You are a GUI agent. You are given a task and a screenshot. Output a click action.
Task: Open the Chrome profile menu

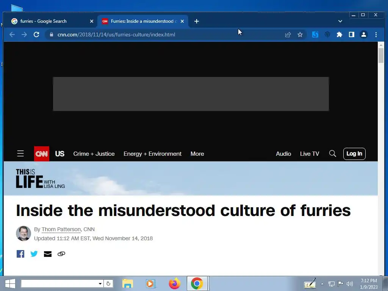pyautogui.click(x=363, y=34)
